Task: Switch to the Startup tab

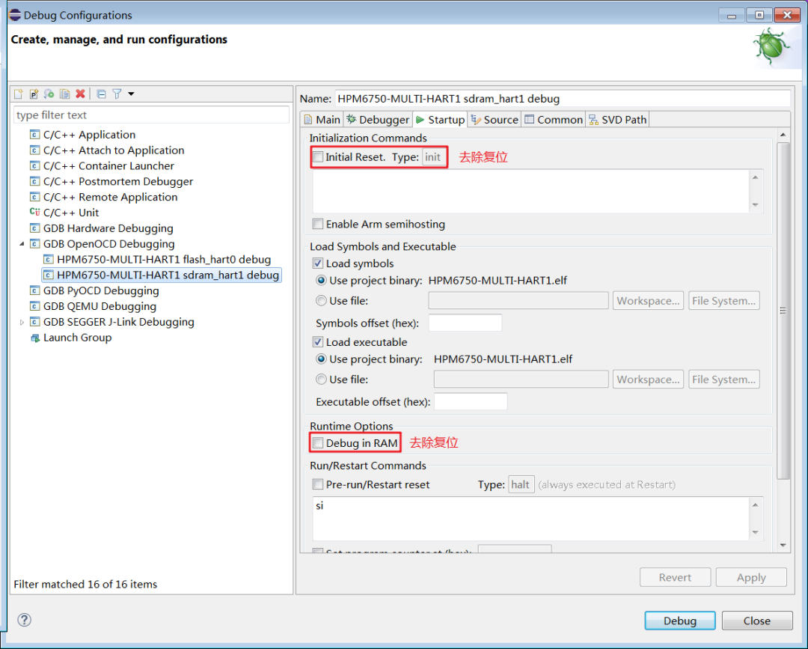Action: (x=441, y=120)
